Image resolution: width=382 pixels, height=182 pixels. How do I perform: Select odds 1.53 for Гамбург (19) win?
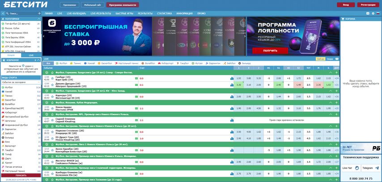click(x=238, y=78)
